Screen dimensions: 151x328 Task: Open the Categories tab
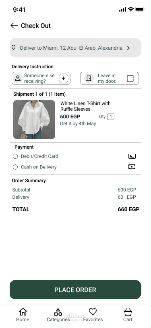tap(58, 315)
